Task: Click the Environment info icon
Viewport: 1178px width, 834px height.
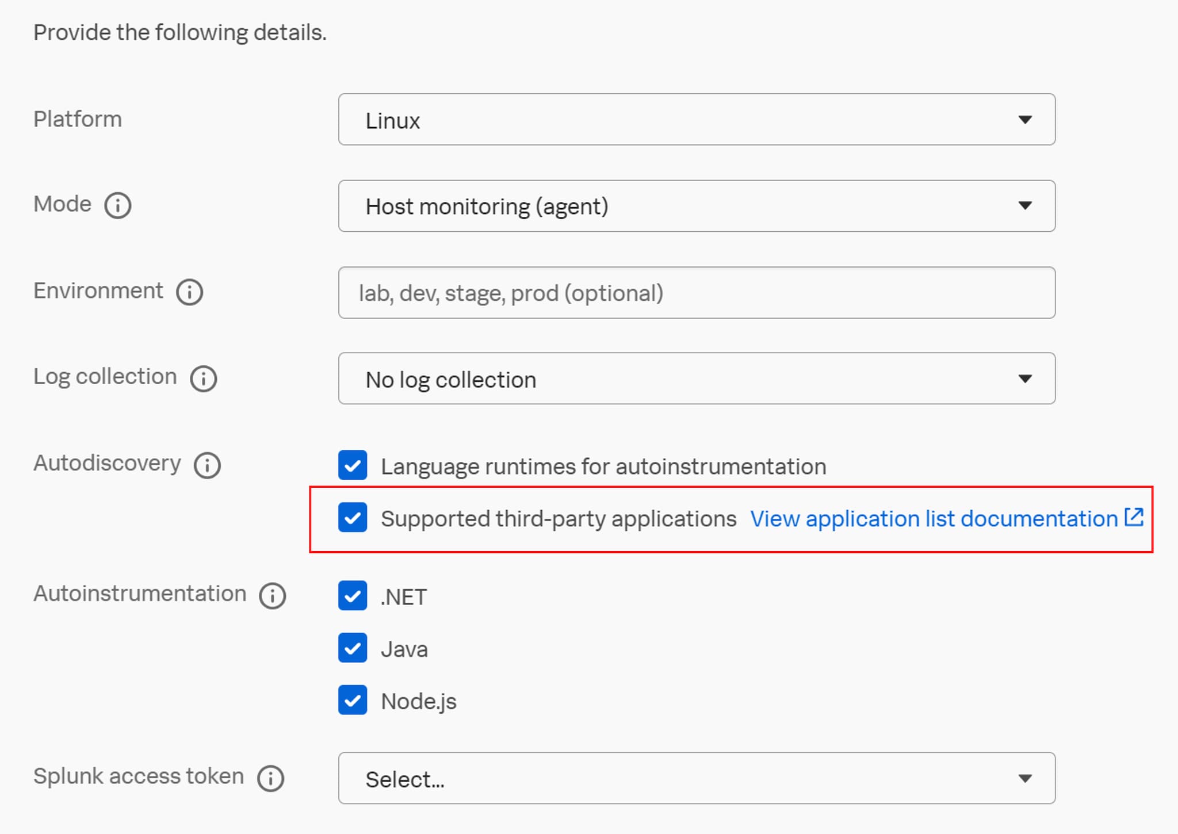Action: click(x=190, y=292)
